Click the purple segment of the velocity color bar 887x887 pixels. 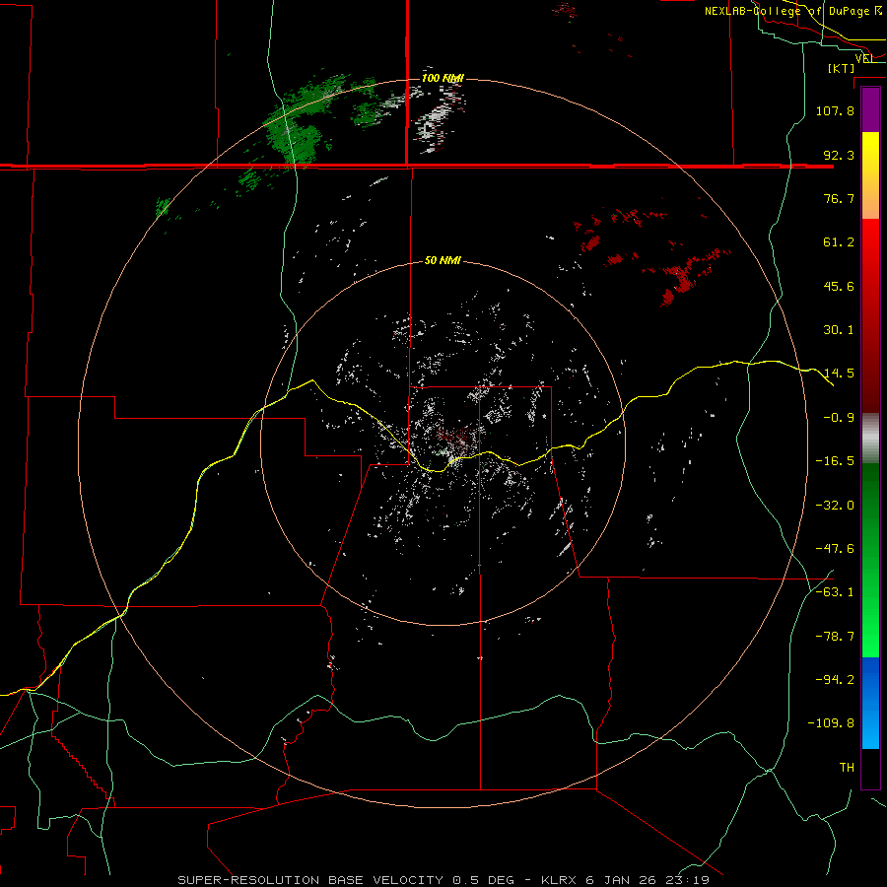click(x=870, y=109)
